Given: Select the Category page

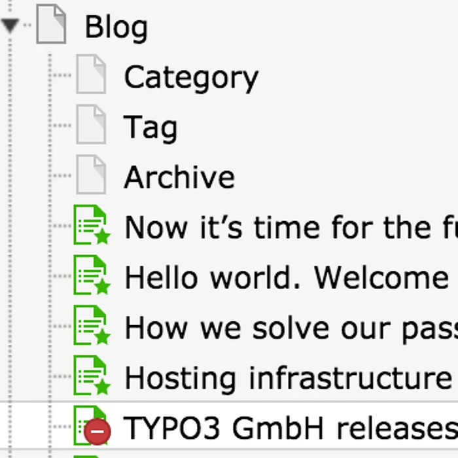Looking at the screenshot, I should (191, 78).
